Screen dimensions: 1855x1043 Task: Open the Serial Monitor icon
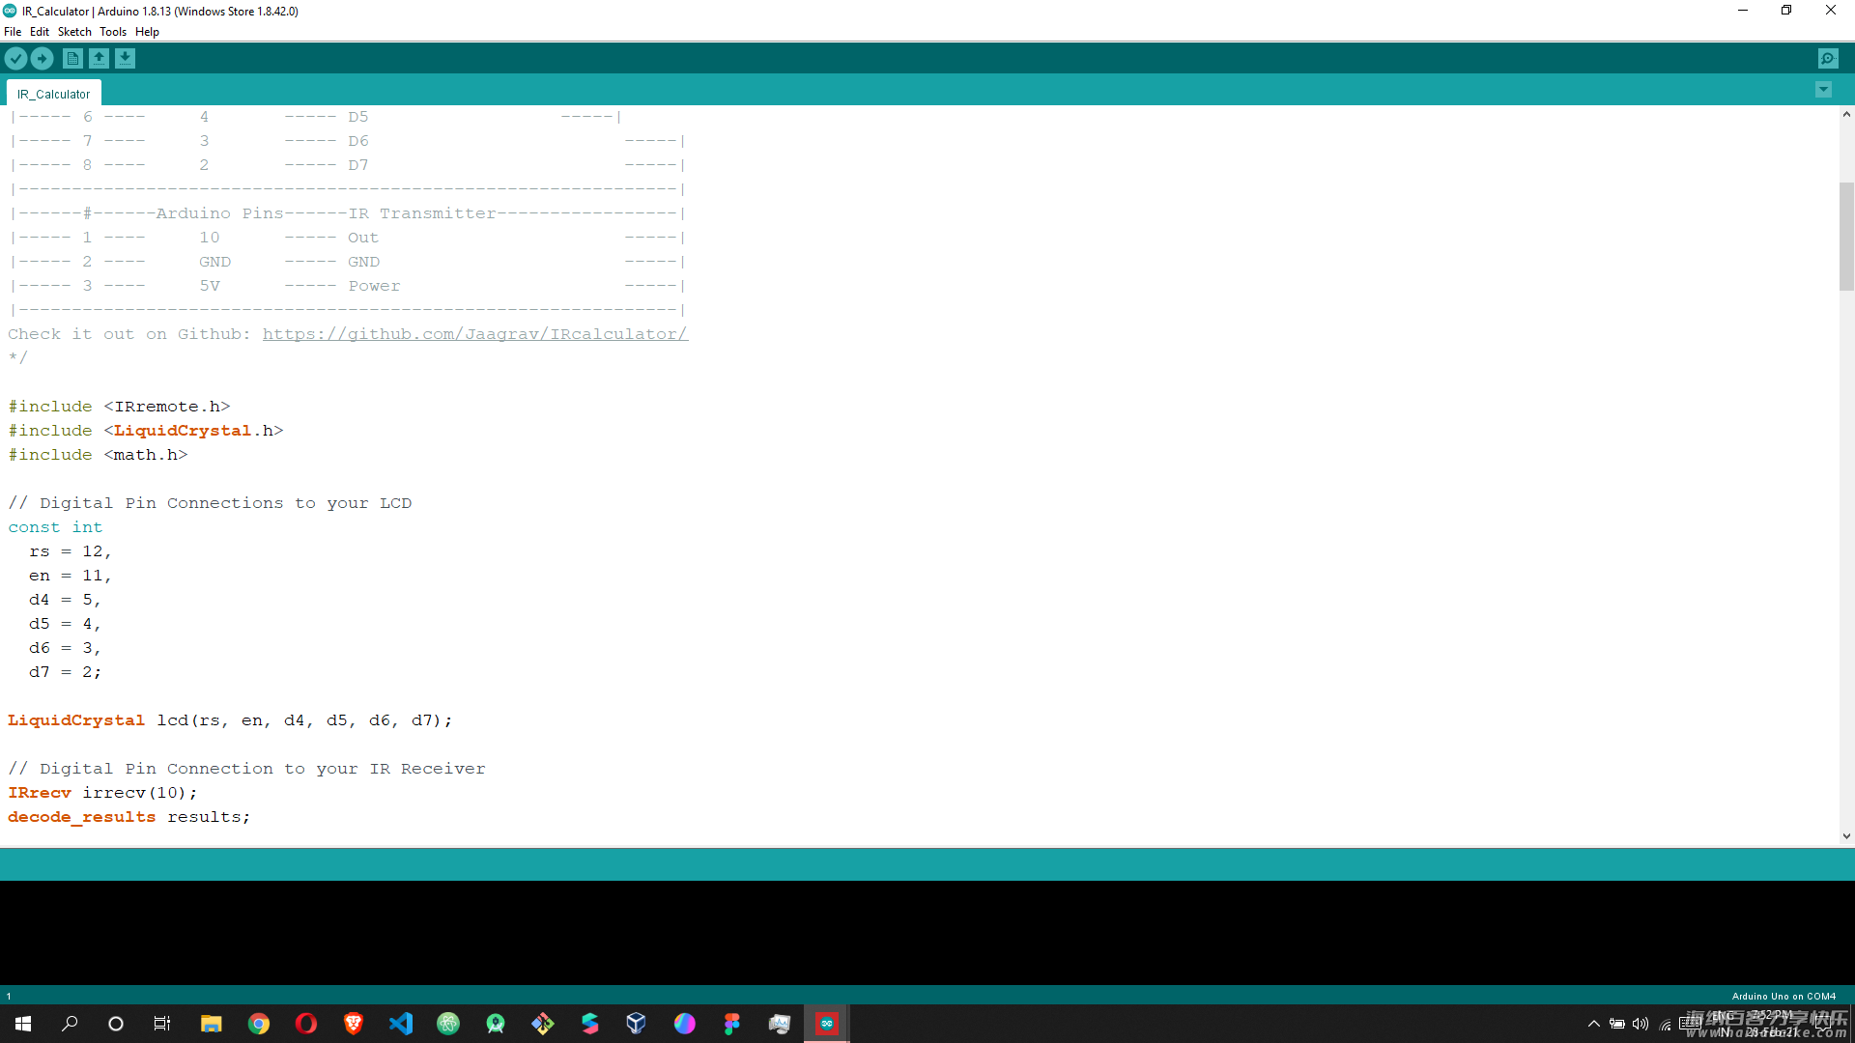[1828, 59]
